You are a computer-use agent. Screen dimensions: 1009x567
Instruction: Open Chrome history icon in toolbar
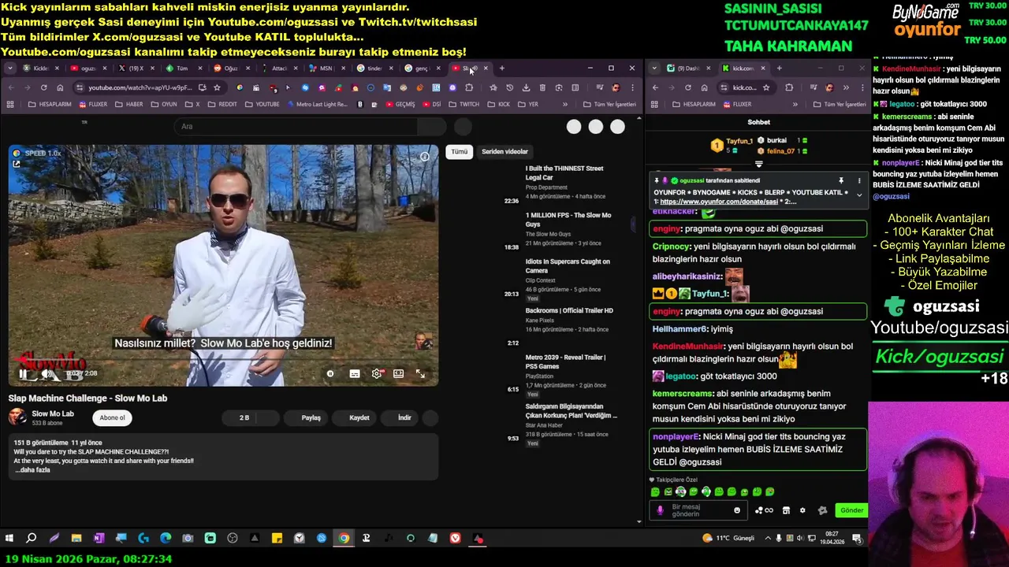[509, 87]
